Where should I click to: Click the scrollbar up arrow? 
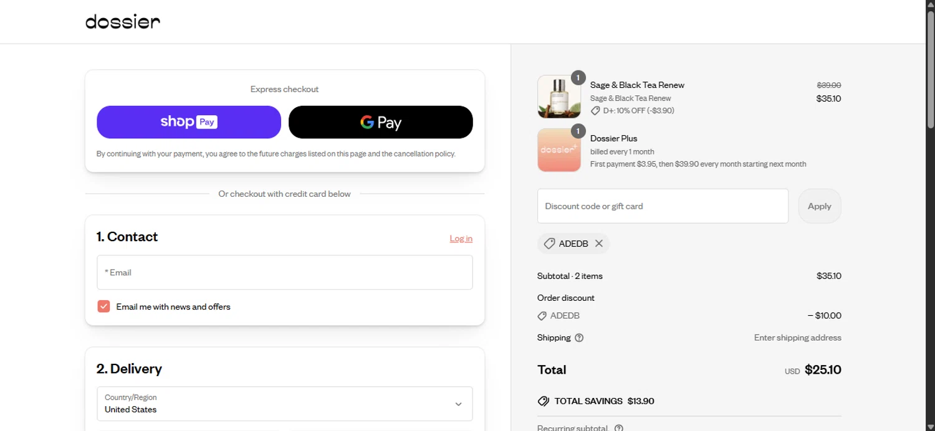point(930,4)
